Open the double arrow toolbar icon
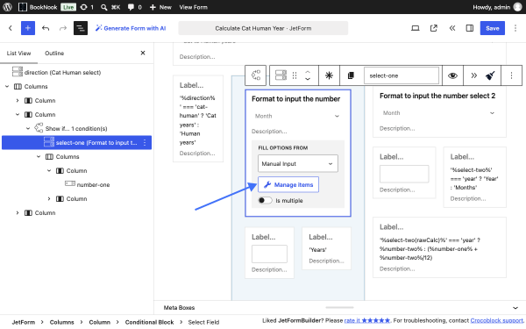 473,75
